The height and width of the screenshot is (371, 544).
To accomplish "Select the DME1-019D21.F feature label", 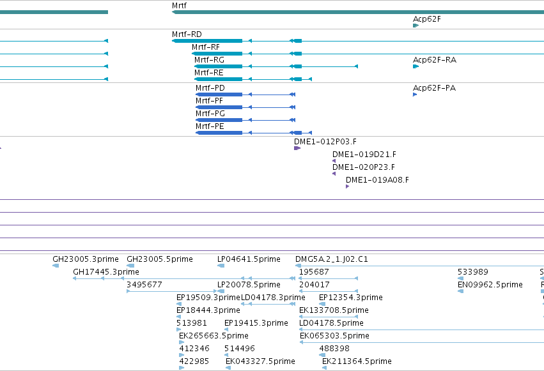I will click(364, 155).
